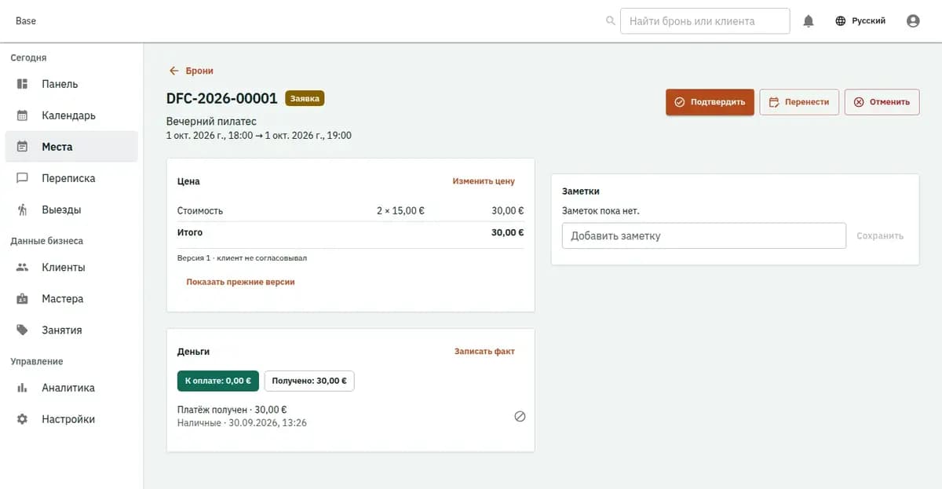Open Настройки in the sidebar
Image resolution: width=942 pixels, height=489 pixels.
click(71, 419)
